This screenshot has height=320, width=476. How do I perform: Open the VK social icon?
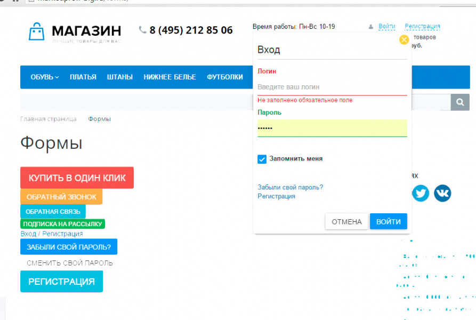click(x=442, y=193)
